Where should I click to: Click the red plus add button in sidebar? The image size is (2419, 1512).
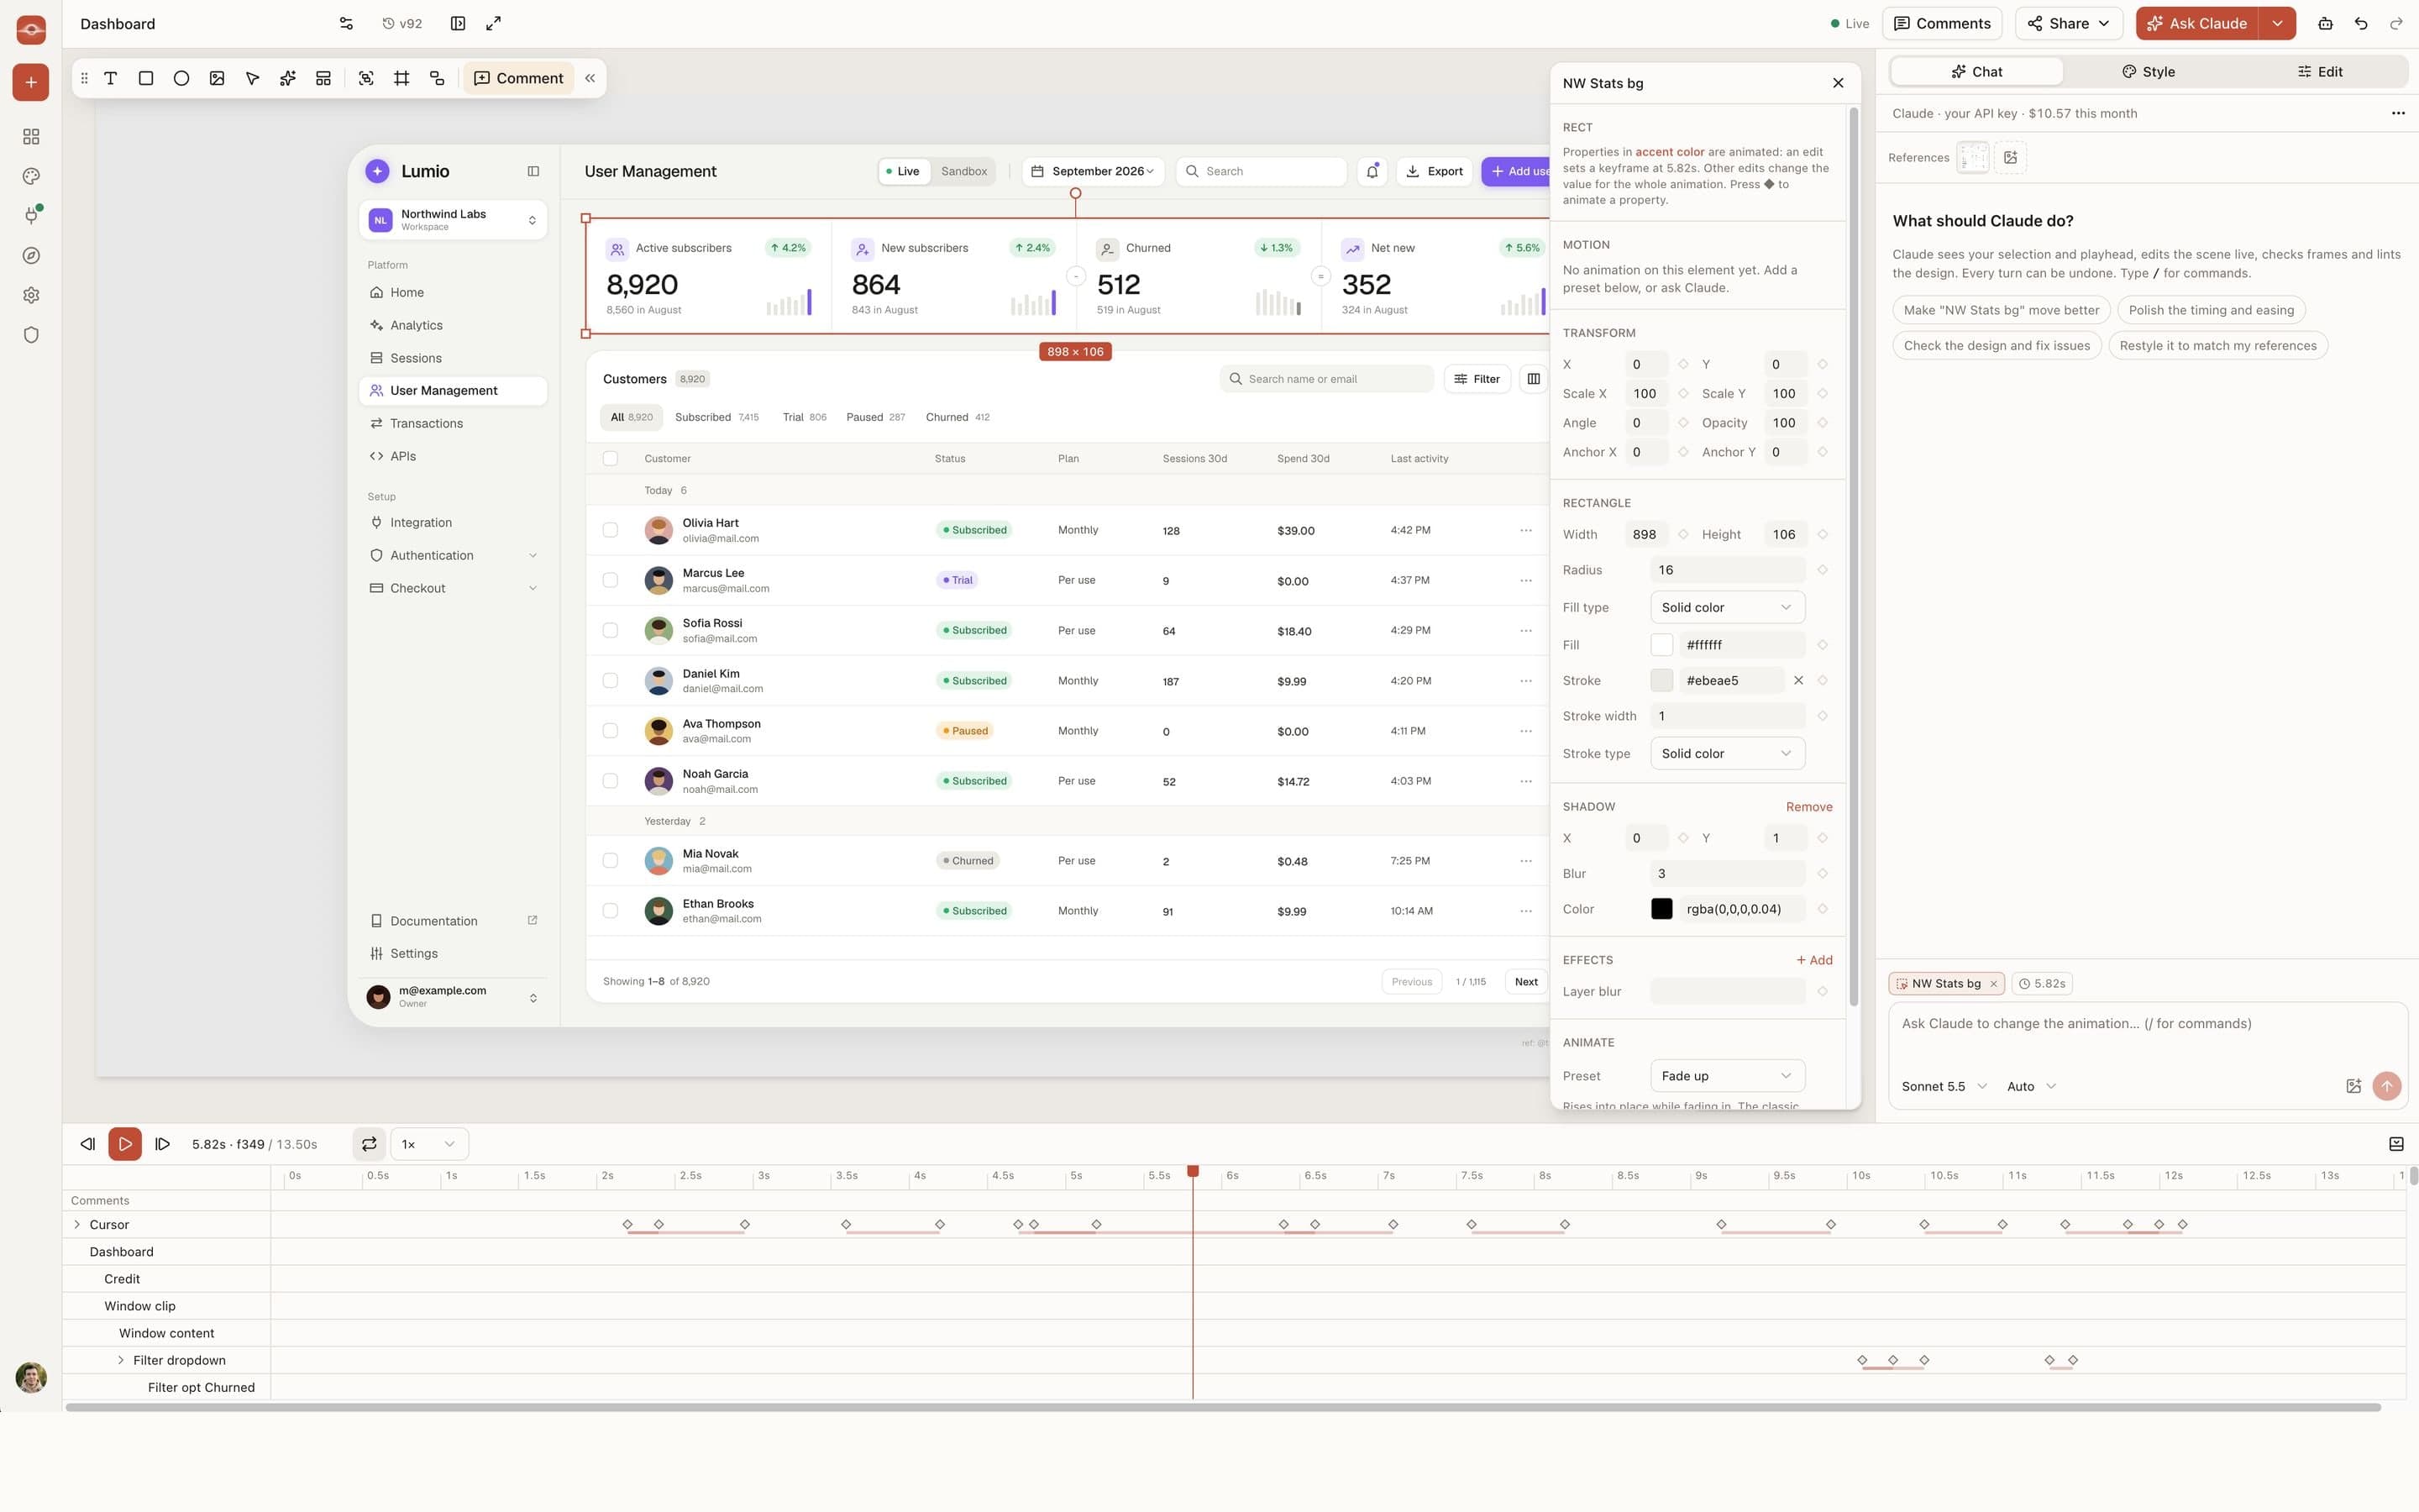[x=31, y=82]
